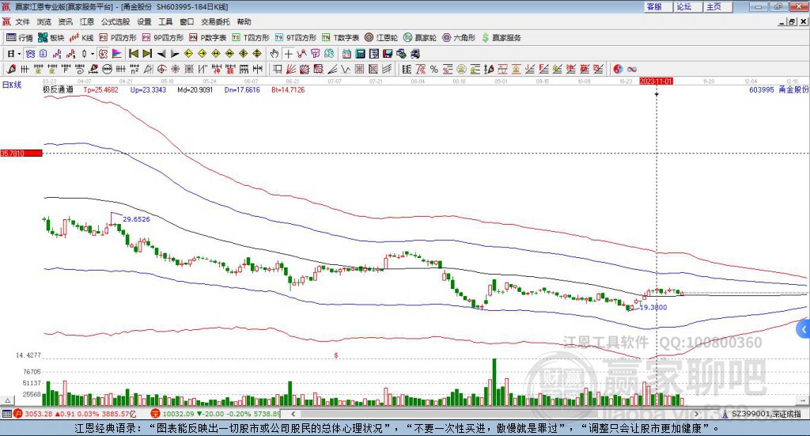Launch the 江恩轮 Gann wheel

click(381, 38)
